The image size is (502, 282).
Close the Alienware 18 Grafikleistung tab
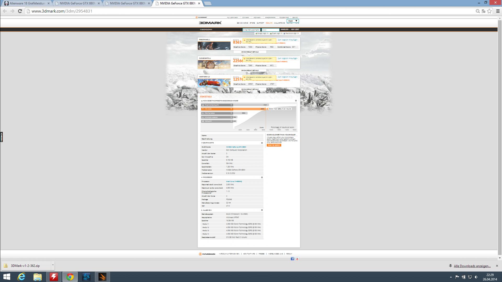click(48, 3)
